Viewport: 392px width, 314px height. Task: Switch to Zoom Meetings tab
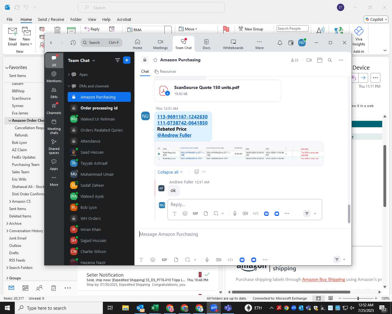(x=160, y=44)
